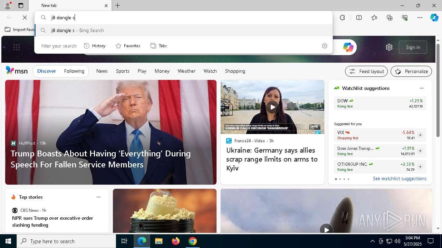Image resolution: width=442 pixels, height=248 pixels.
Task: Open the DOW stock row
Action: tap(380, 103)
